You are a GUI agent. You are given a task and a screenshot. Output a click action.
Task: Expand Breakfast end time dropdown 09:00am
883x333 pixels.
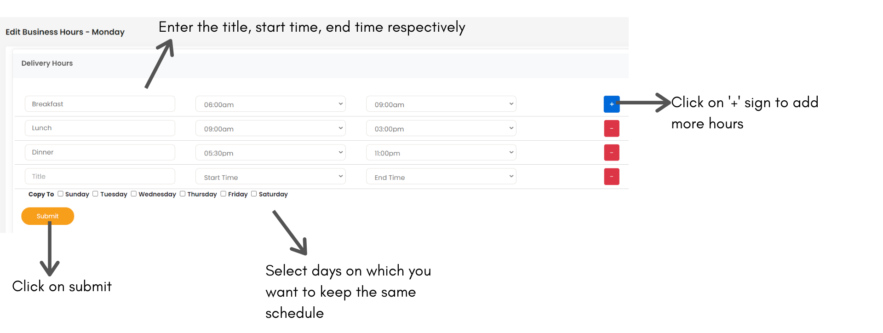pos(441,104)
